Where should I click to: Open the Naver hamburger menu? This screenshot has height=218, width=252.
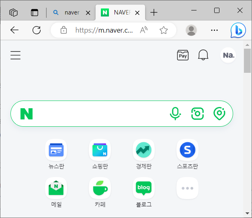point(15,55)
